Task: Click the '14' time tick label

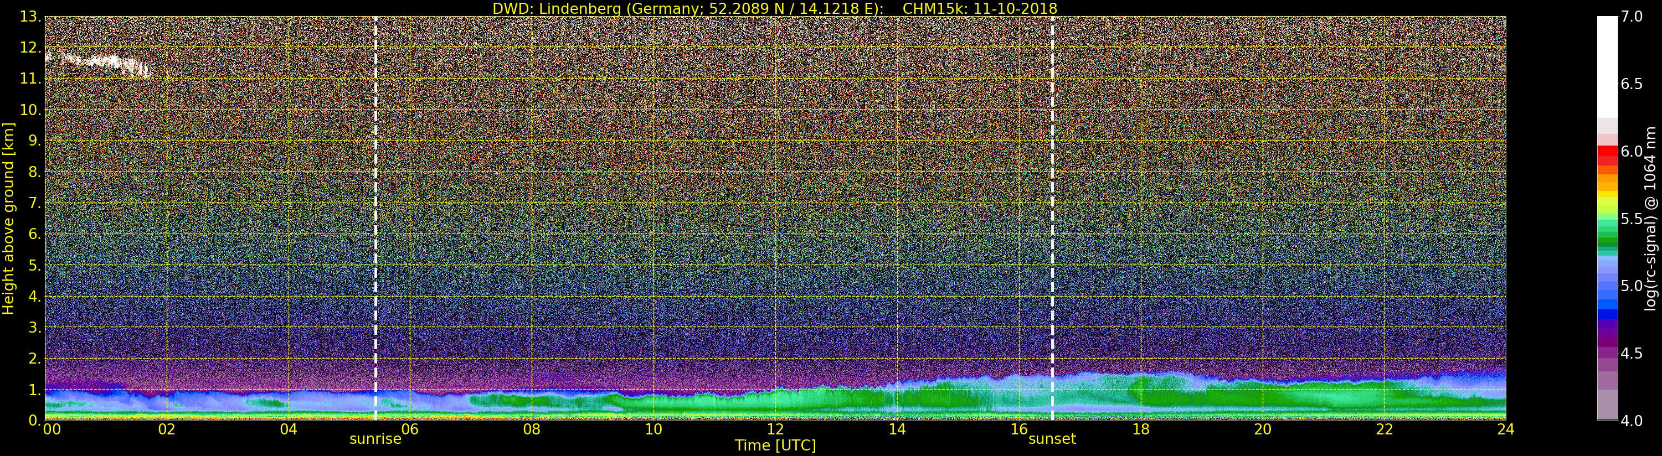Action: coord(897,429)
